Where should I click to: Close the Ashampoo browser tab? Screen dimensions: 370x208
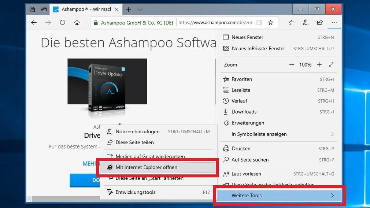[116, 10]
